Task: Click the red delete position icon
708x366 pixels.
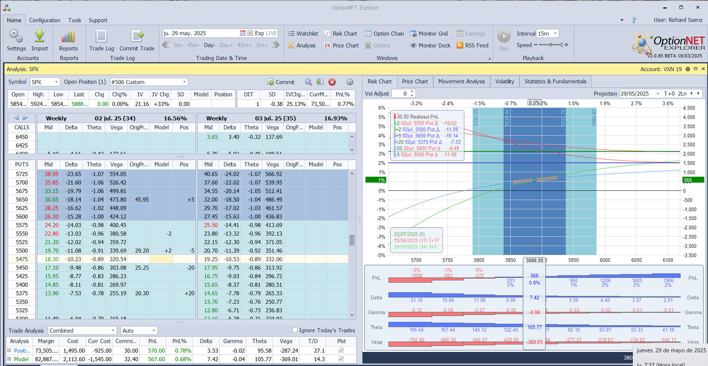Action: coord(332,82)
